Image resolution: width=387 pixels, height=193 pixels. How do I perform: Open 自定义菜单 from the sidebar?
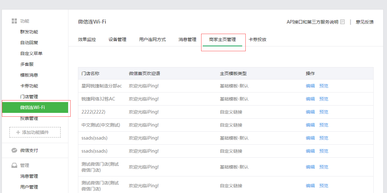32,53
